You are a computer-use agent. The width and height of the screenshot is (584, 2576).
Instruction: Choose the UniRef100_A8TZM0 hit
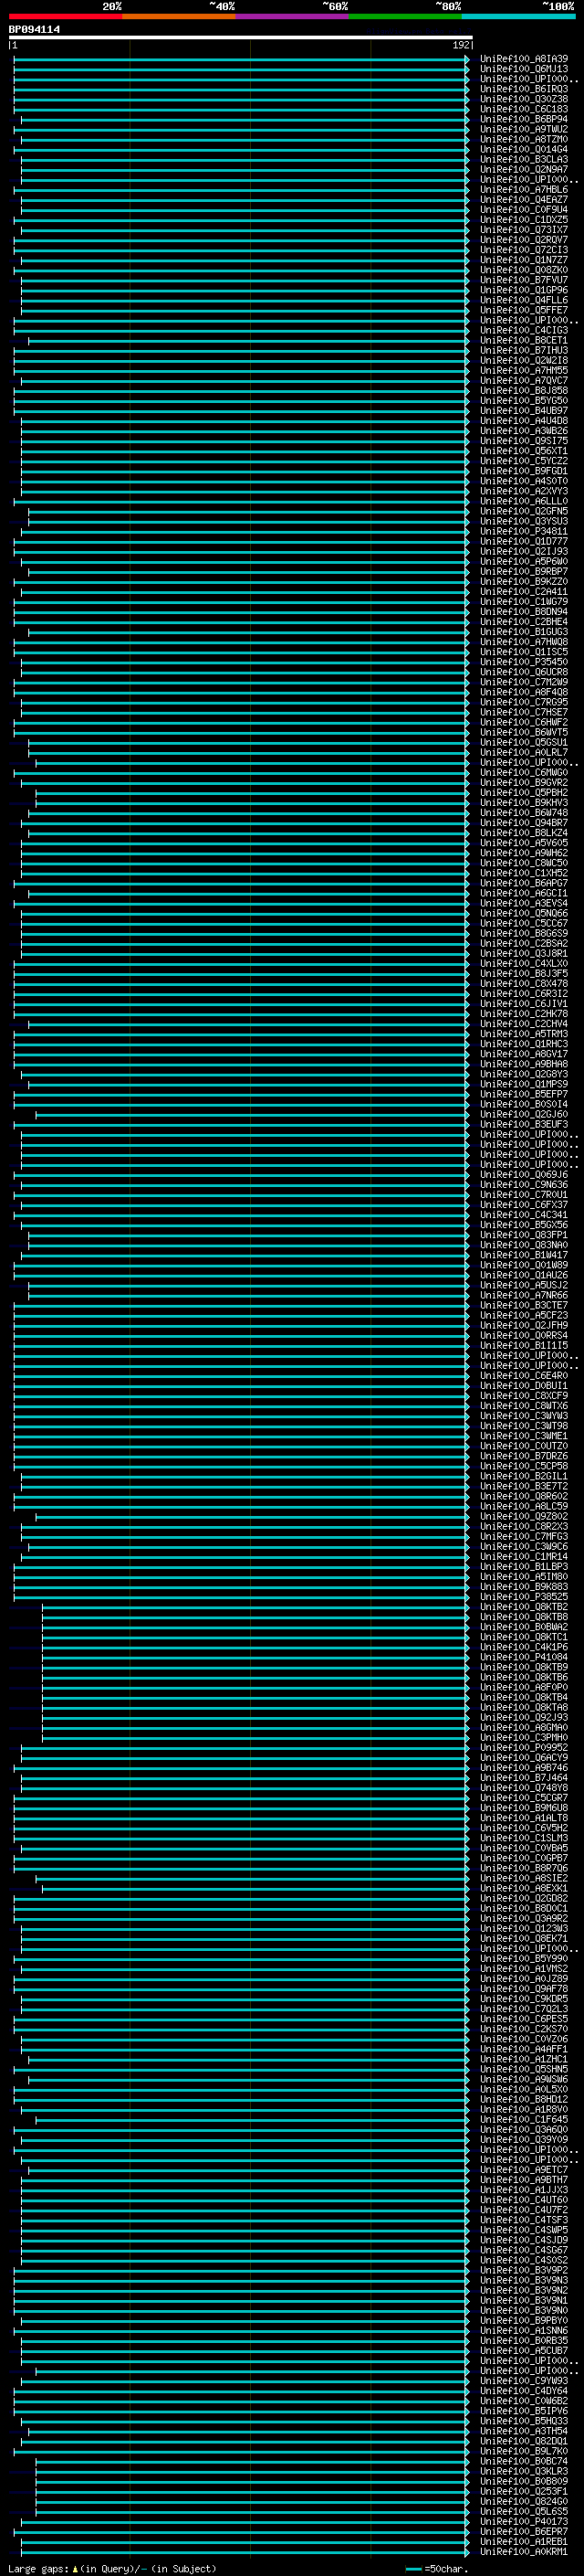(523, 139)
